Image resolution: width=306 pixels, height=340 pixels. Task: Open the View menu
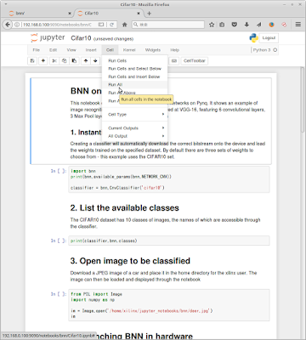click(x=71, y=50)
